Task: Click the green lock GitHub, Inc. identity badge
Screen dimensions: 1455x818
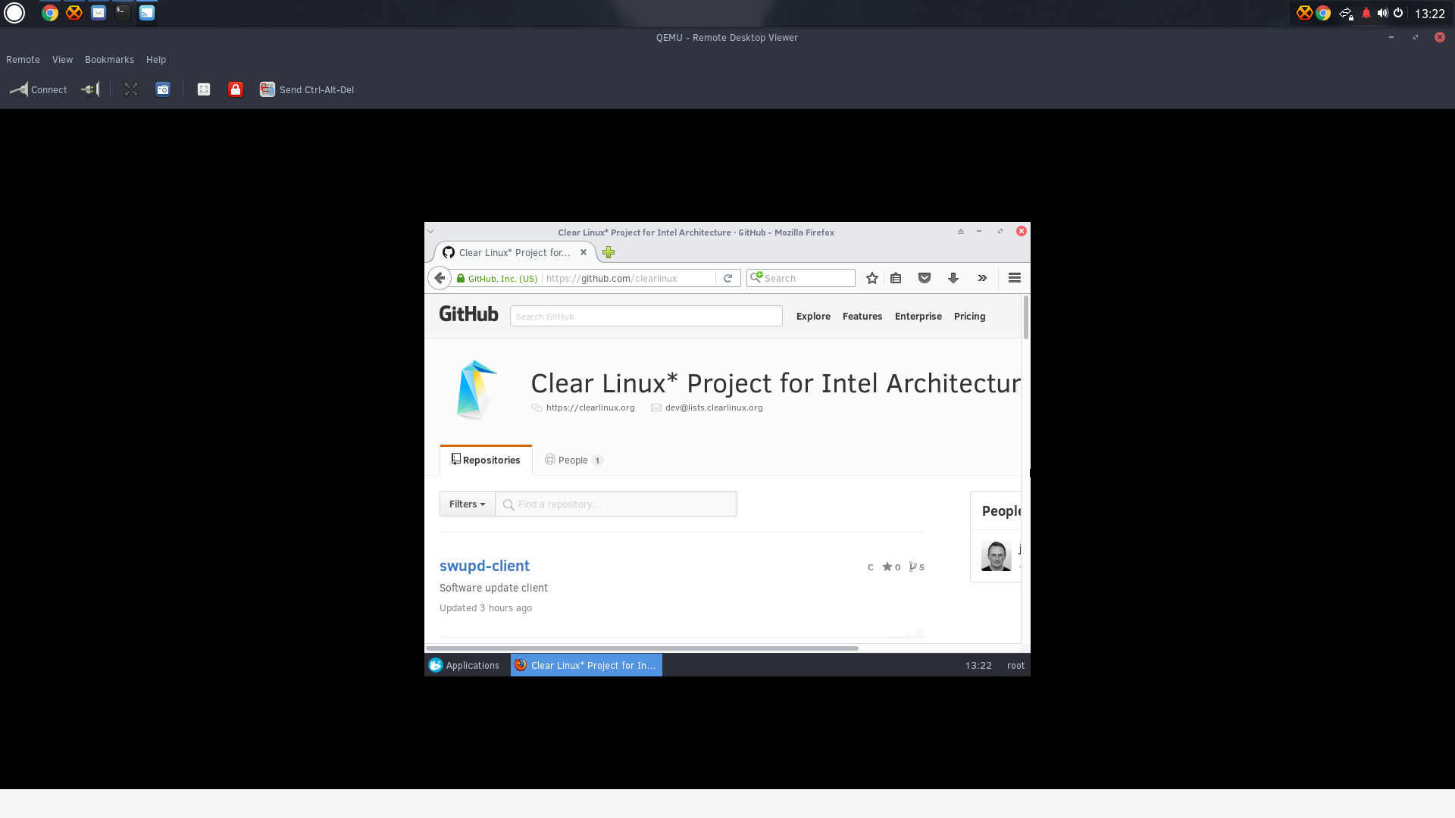Action: [498, 279]
